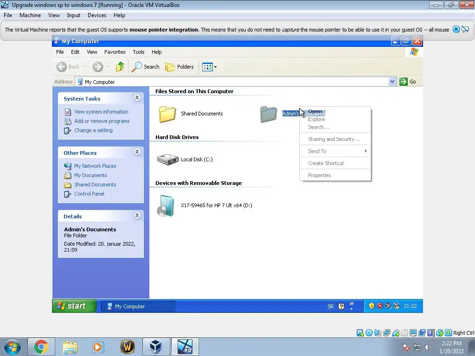
Task: Expand the Address bar dropdown
Action: coord(392,82)
